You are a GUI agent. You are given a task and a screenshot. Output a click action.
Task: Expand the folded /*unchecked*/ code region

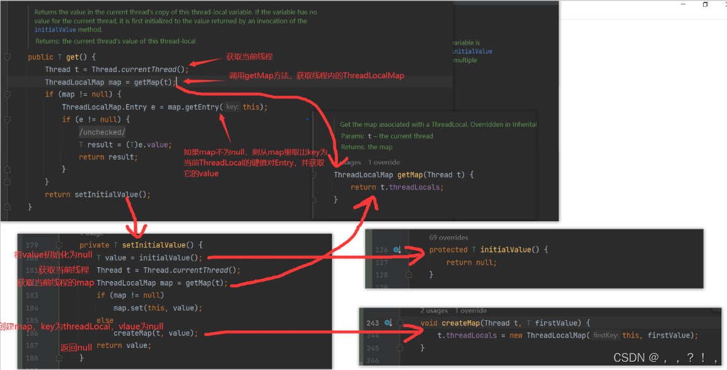(x=102, y=132)
